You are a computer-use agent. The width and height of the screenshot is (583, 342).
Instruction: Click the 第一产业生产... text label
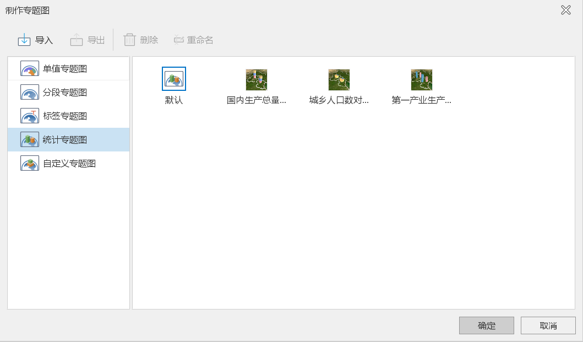tap(422, 100)
